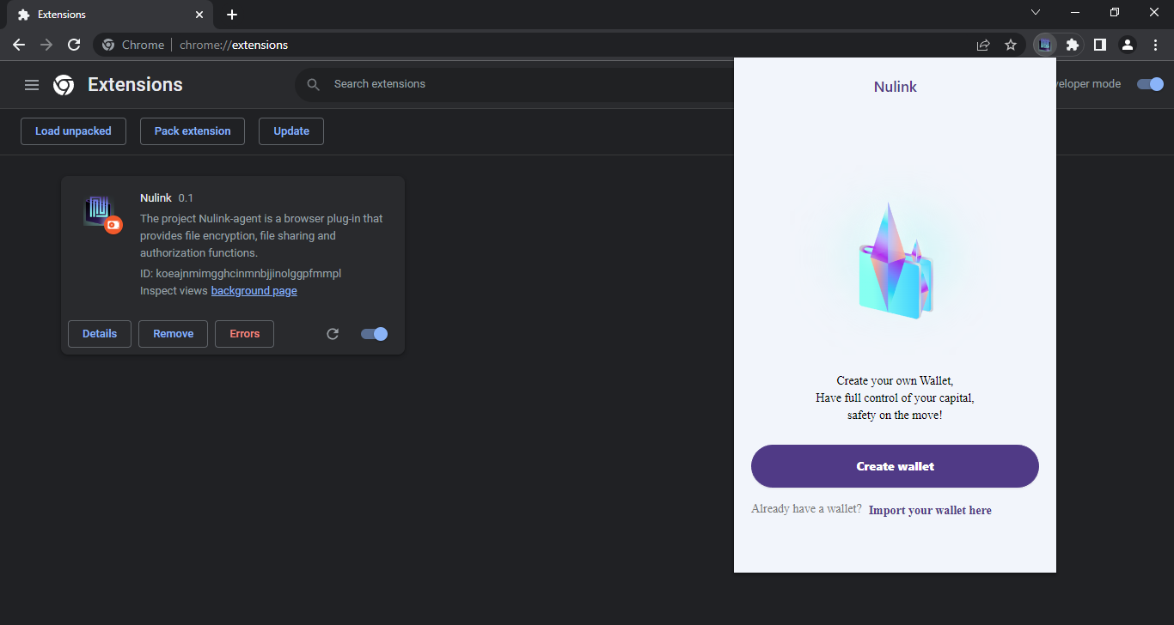Click the browser reload page button
The width and height of the screenshot is (1174, 625).
click(x=74, y=45)
